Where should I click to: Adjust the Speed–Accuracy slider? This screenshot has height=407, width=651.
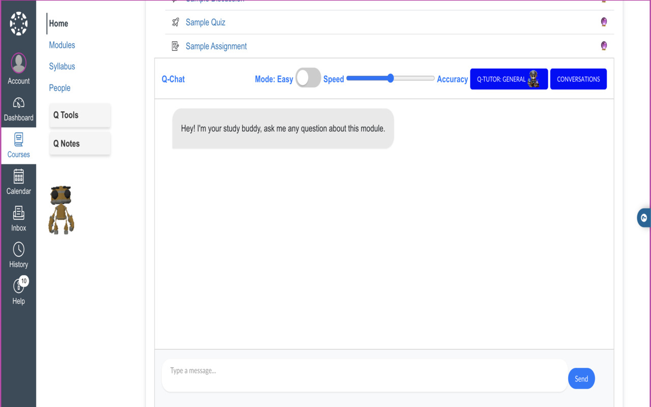click(391, 78)
